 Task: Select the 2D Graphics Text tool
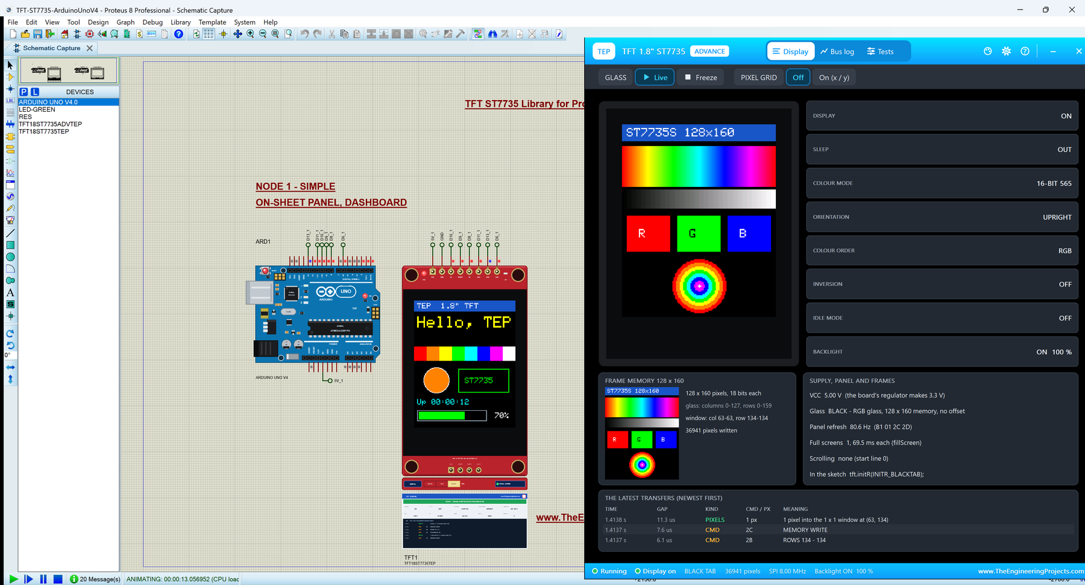10,292
